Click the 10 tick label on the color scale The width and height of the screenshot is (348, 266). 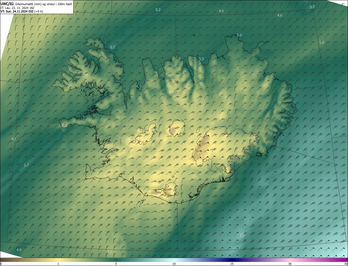174,264
